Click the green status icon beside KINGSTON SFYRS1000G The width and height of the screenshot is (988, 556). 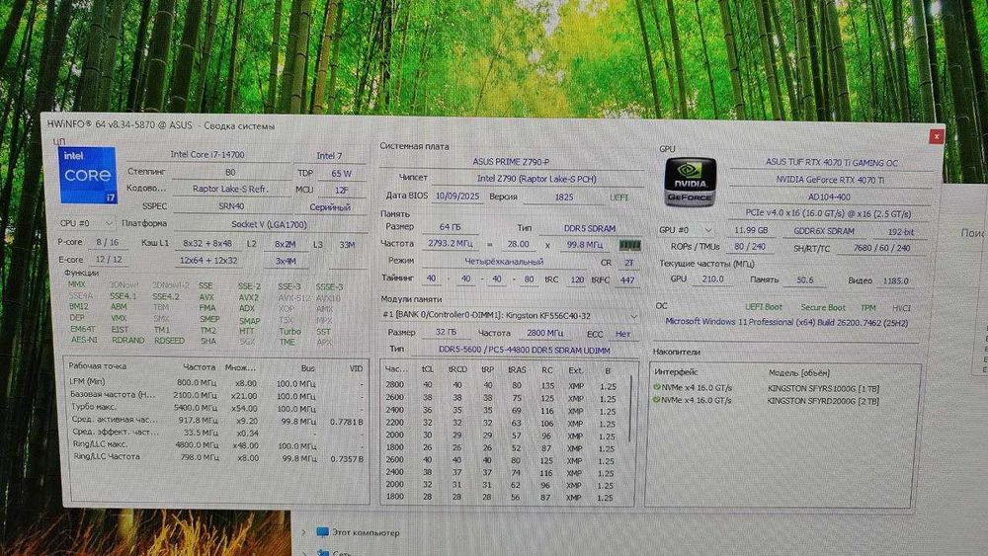pos(657,388)
